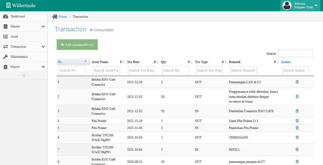Screen dimensions: 323x165
Task: Collapse the sidebar with double-chevron icon
Action: coord(24,75)
